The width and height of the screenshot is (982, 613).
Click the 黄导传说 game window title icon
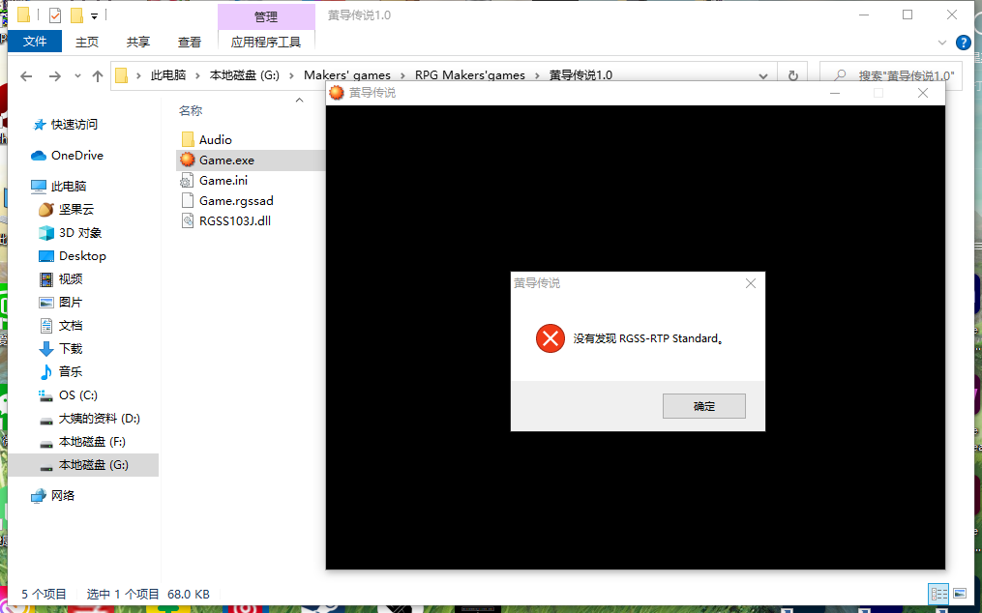click(x=337, y=93)
